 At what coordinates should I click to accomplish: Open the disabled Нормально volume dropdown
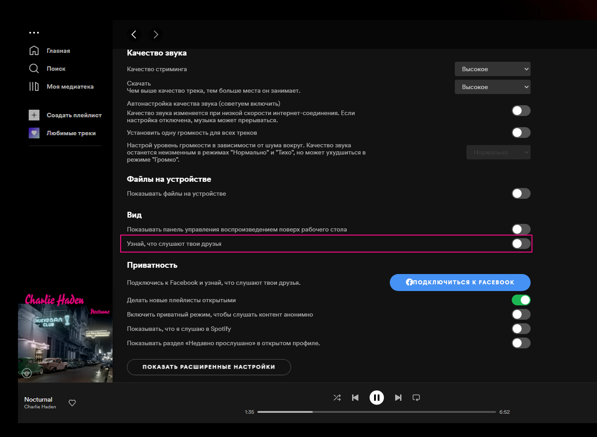(498, 152)
